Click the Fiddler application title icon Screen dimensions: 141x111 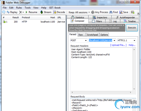tap(3, 3)
